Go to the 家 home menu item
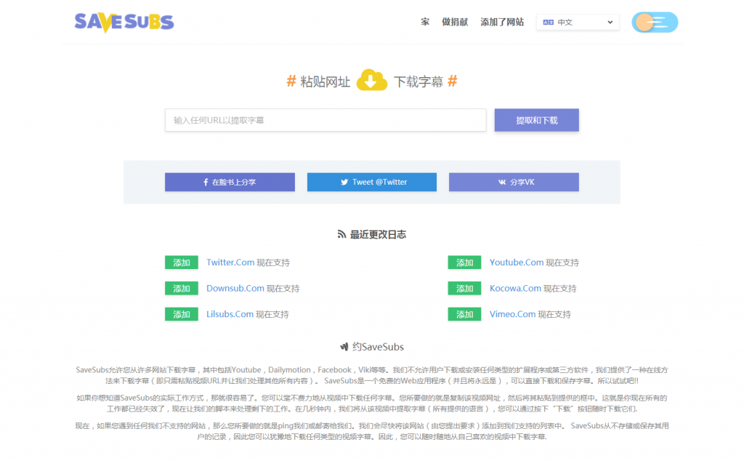This screenshot has width=744, height=461. (425, 22)
